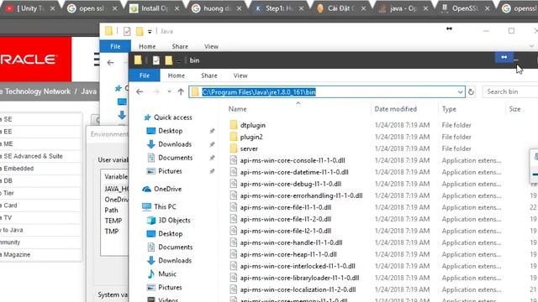The width and height of the screenshot is (538, 302).
Task: Open Desktop under This PC
Action: (170, 233)
